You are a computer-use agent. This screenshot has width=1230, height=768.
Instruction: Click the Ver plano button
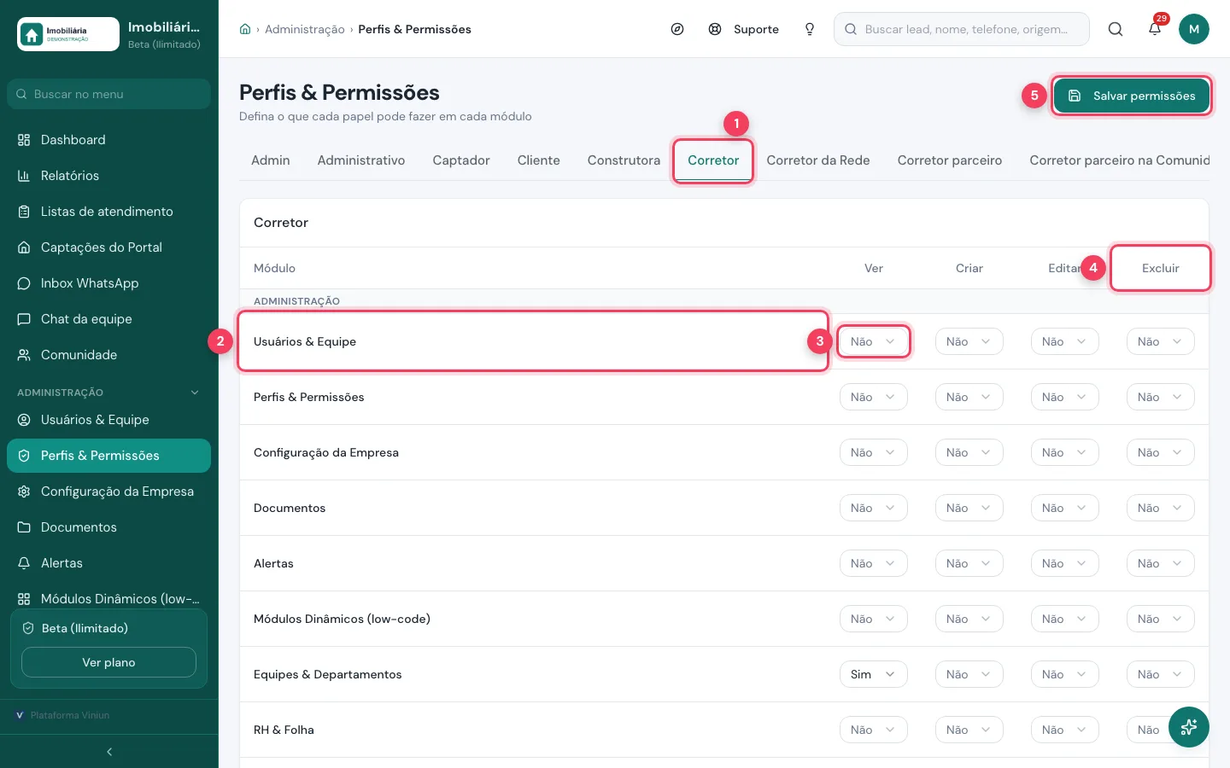click(108, 662)
